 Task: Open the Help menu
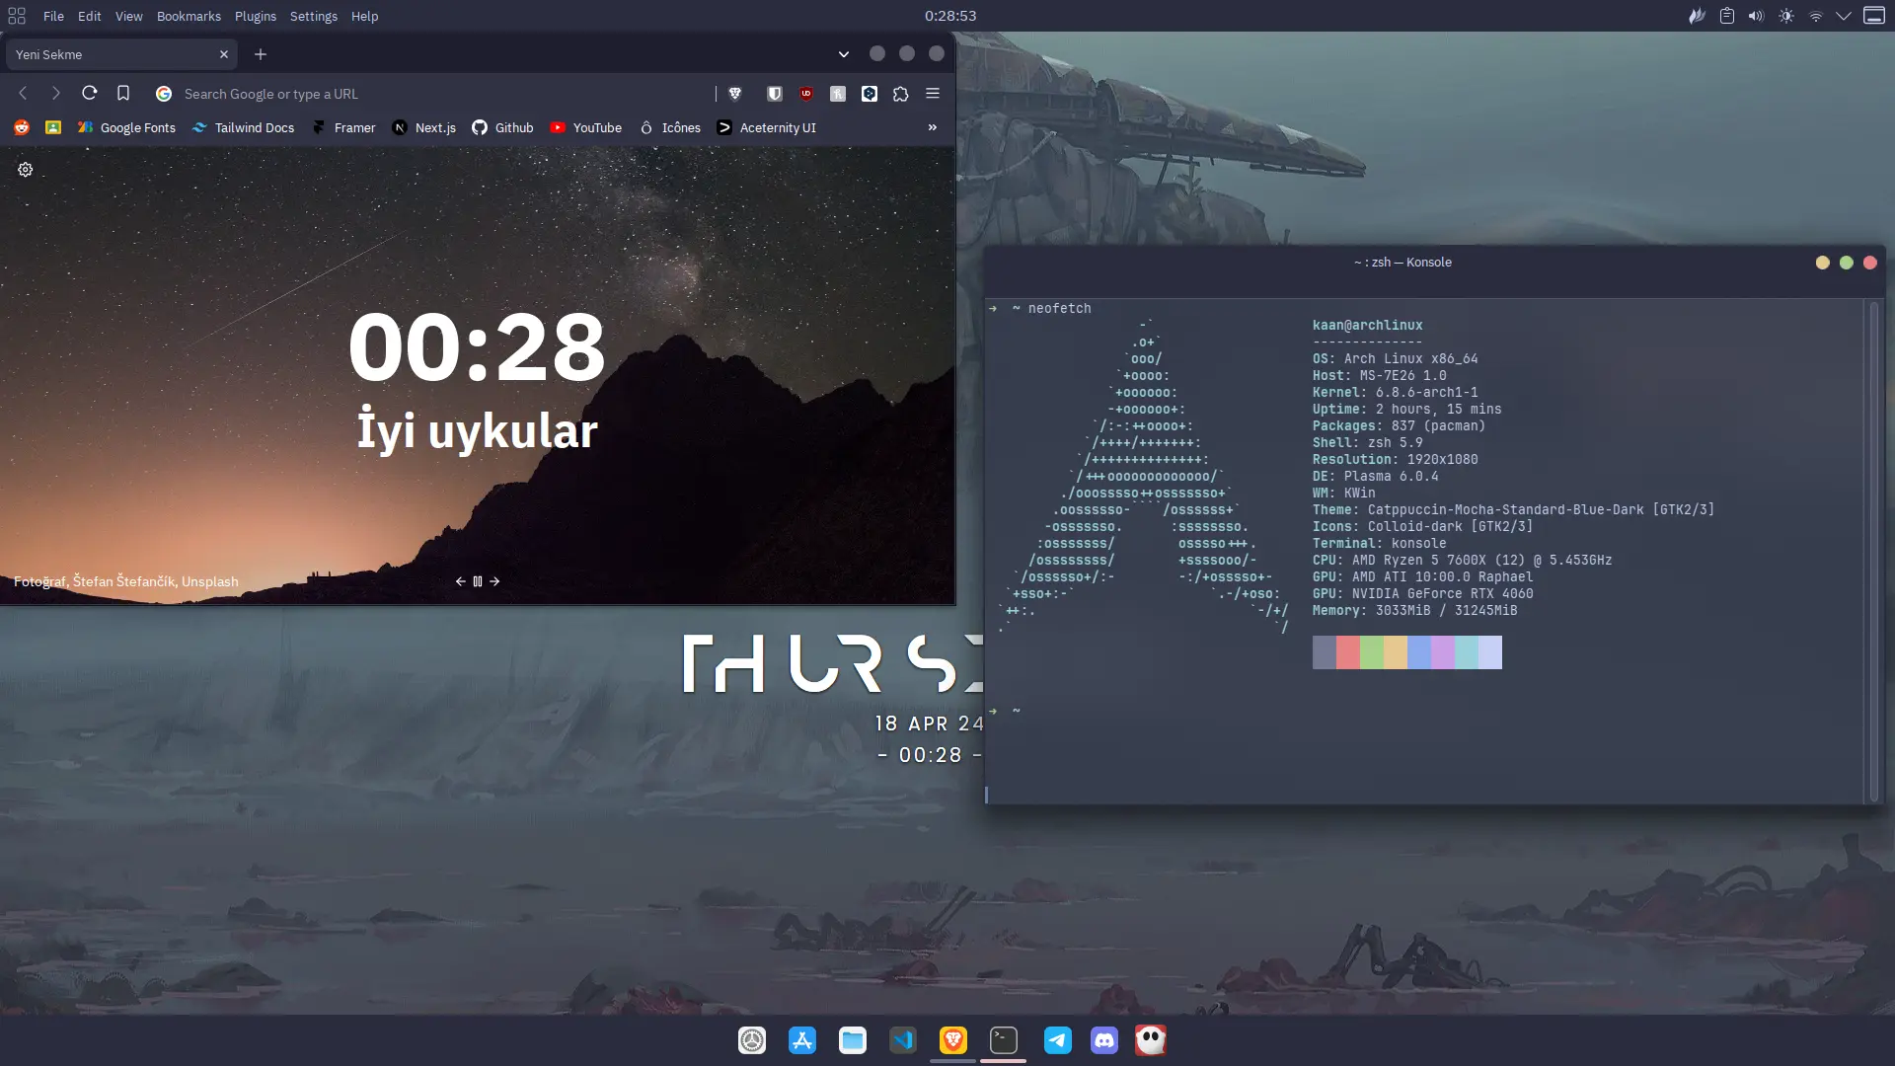(x=365, y=16)
